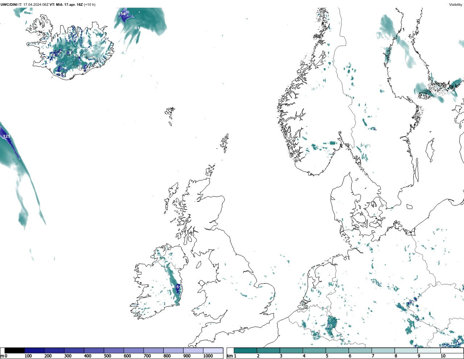Image resolution: width=464 pixels, height=359 pixels.
Task: Click the 'Visibility' title text
Action: [455, 5]
